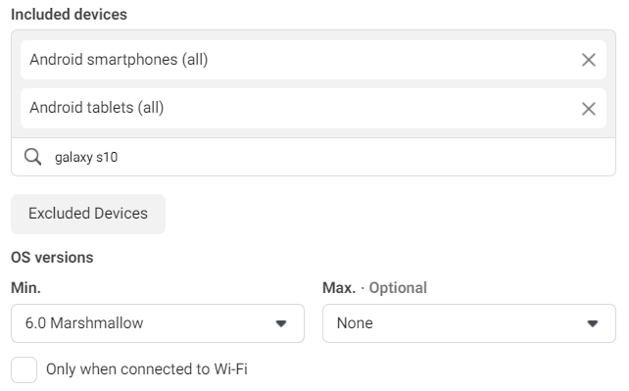The height and width of the screenshot is (391, 629).
Task: Click the arrow beside 6.0 Marshmallow
Action: click(281, 323)
